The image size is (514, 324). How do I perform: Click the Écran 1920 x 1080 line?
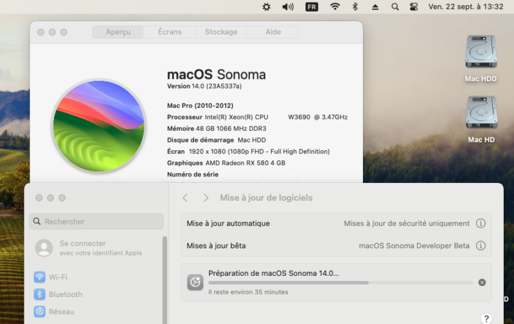tap(249, 151)
